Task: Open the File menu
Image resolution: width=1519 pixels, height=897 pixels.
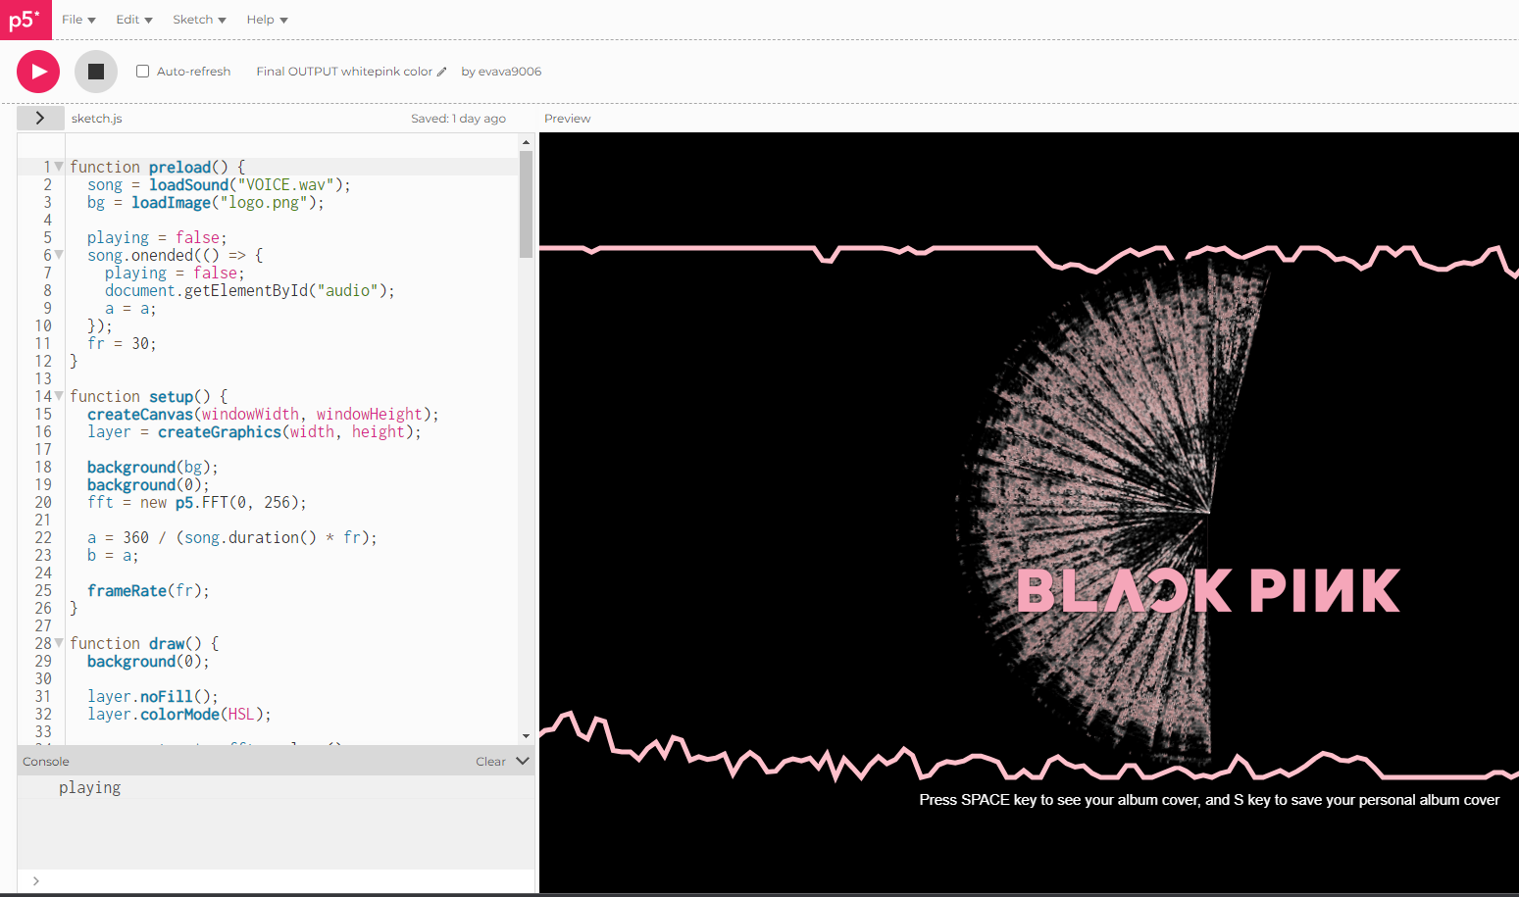Action: click(x=78, y=20)
